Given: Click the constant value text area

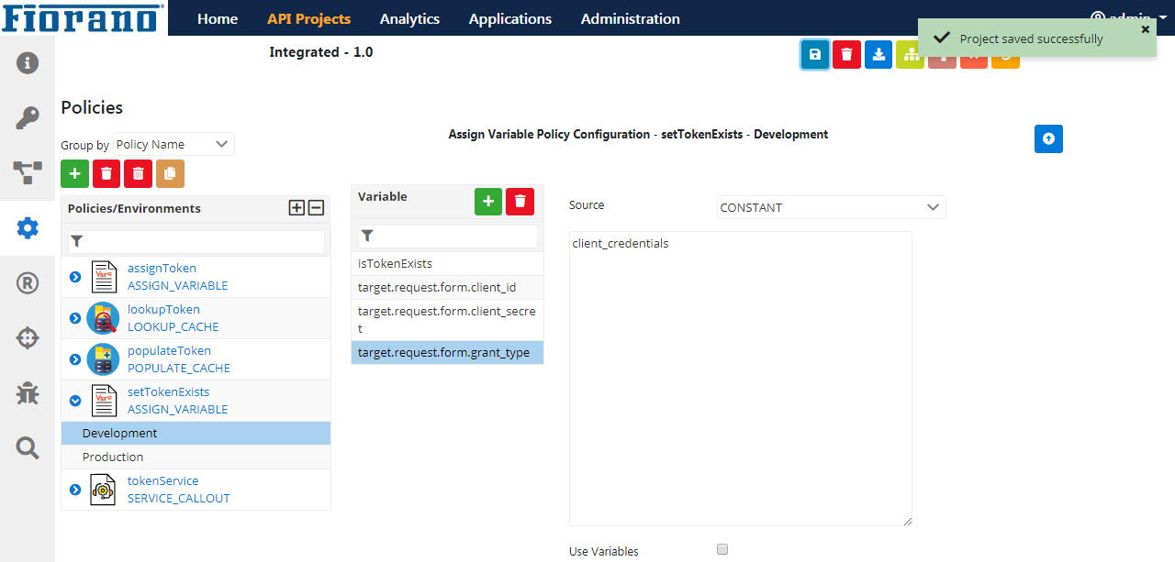Looking at the screenshot, I should click(x=740, y=378).
